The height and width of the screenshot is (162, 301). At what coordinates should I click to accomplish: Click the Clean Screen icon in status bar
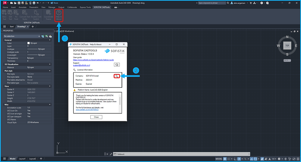tap(294, 159)
